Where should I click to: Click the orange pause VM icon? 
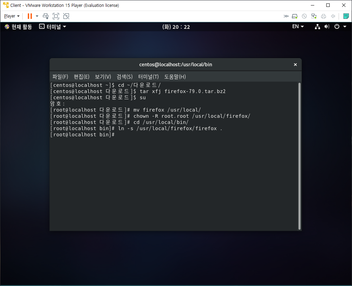pos(30,16)
